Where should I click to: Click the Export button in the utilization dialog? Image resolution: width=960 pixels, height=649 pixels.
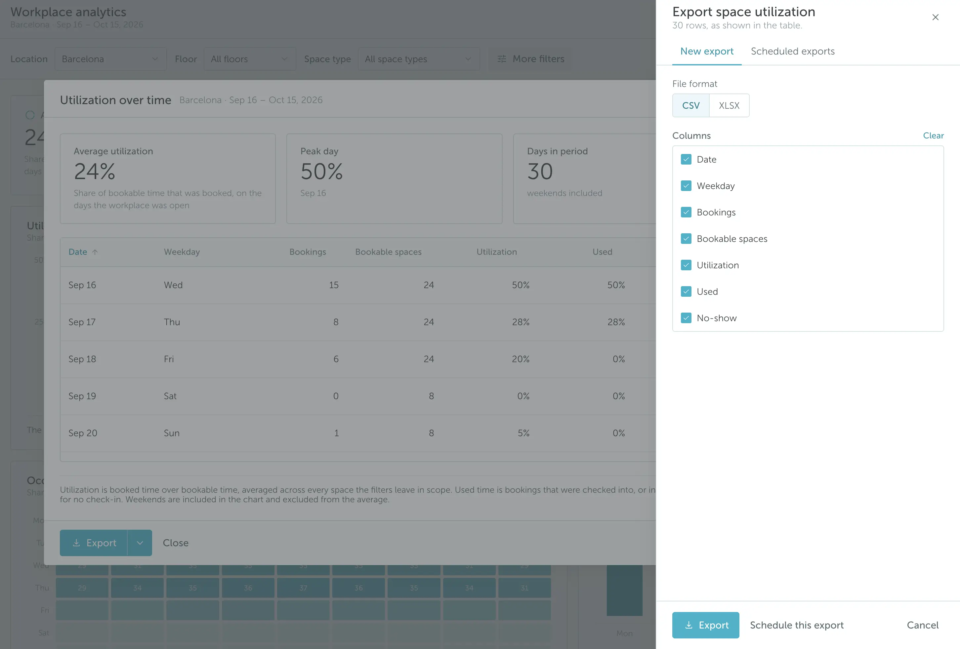[x=94, y=543]
